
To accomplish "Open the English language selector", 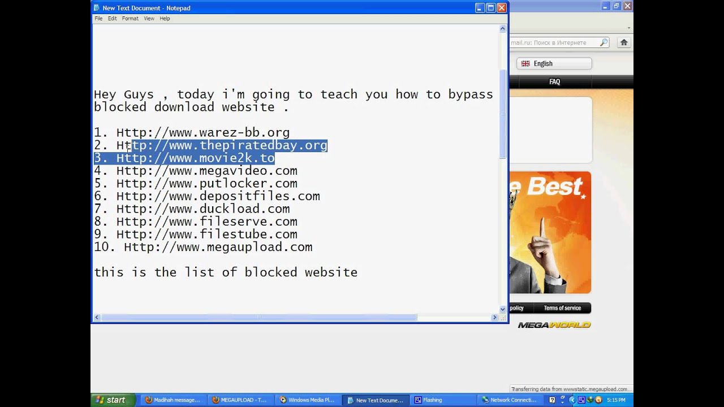I will pyautogui.click(x=554, y=63).
